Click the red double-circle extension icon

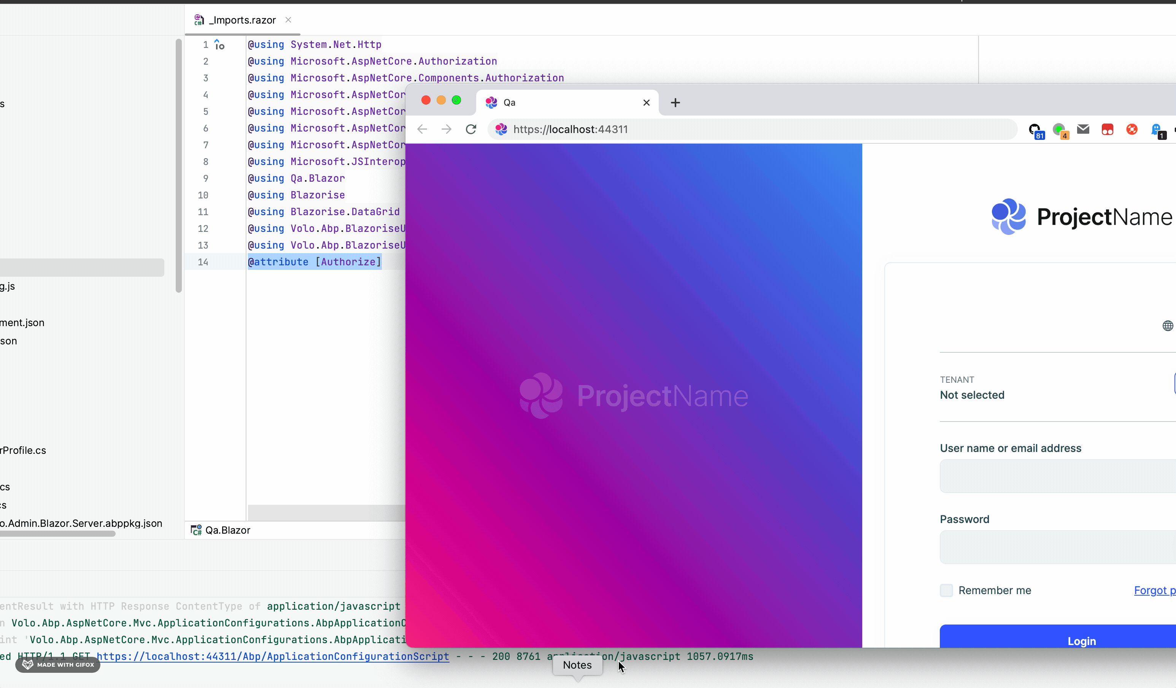point(1108,129)
